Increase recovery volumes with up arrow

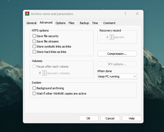44,72
